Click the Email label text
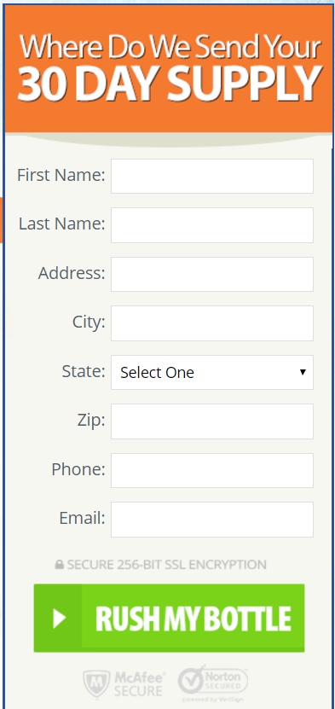The height and width of the screenshot is (709, 335). 82,518
